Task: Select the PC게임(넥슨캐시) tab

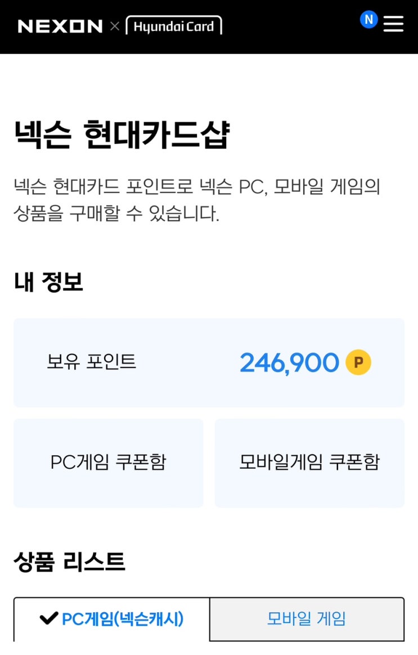Action: coord(111,618)
